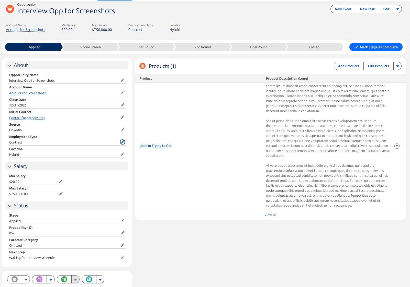
Task: Collapse the About section
Action: pyautogui.click(x=10, y=65)
